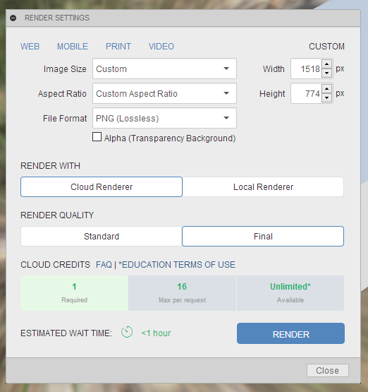
Task: Select the CUSTOM preset tab
Action: [326, 47]
